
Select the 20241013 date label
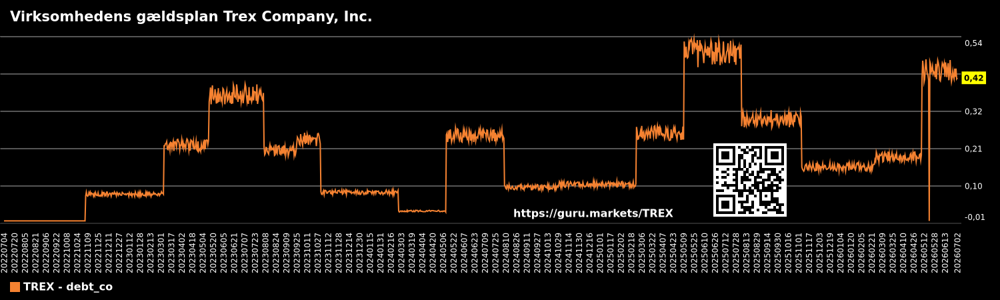point(549,252)
